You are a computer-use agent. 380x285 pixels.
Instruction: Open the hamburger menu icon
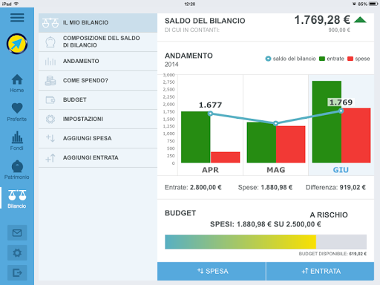click(17, 18)
